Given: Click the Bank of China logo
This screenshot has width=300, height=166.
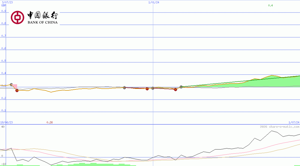Looking at the screenshot, I should (x=34, y=17).
